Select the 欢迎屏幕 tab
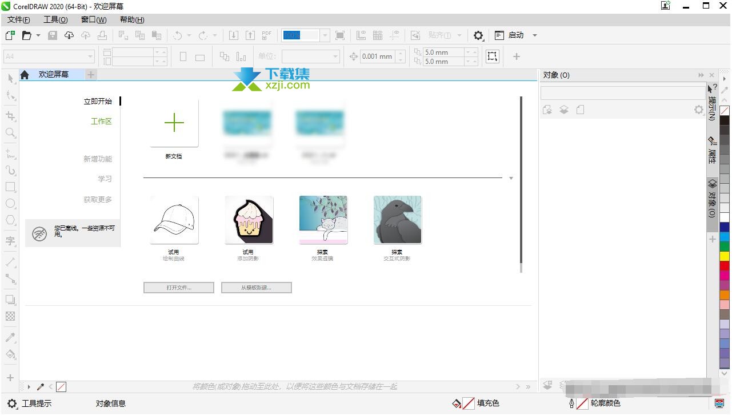Screen dimensions: 732x416 53,75
